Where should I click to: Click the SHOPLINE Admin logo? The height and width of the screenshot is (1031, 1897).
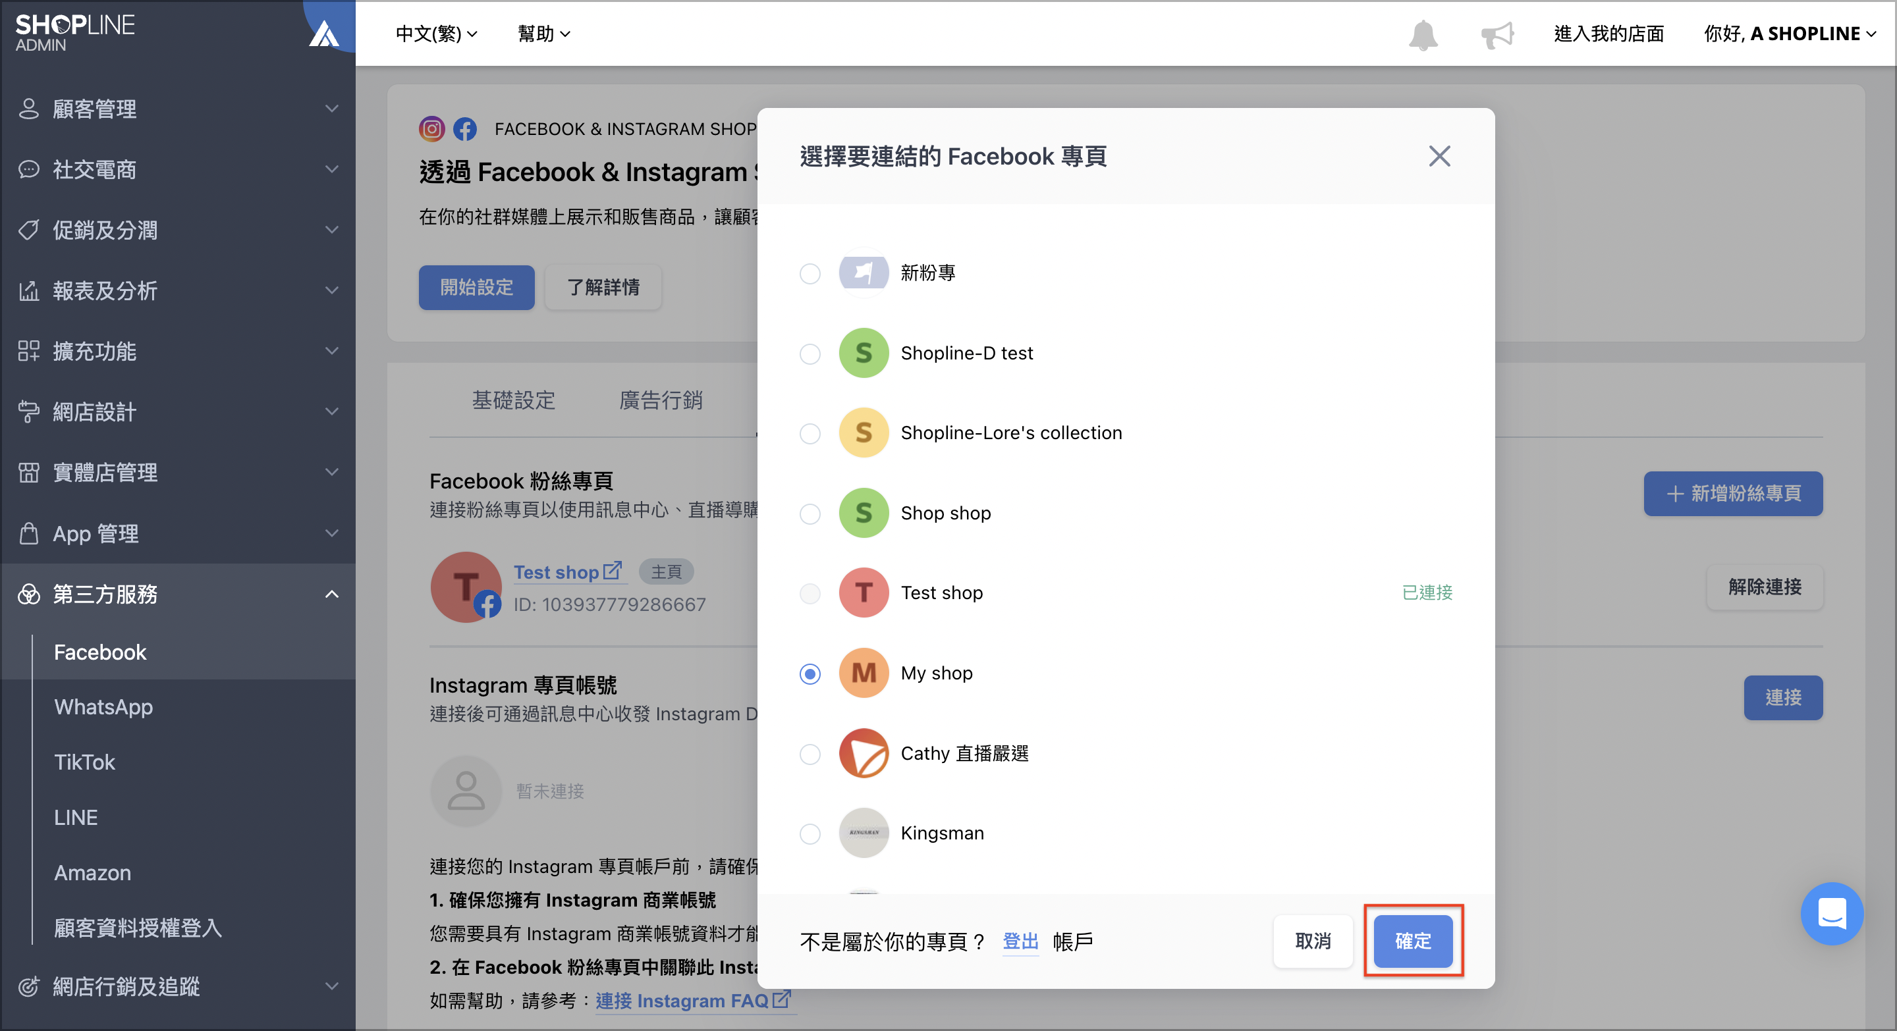[x=74, y=33]
